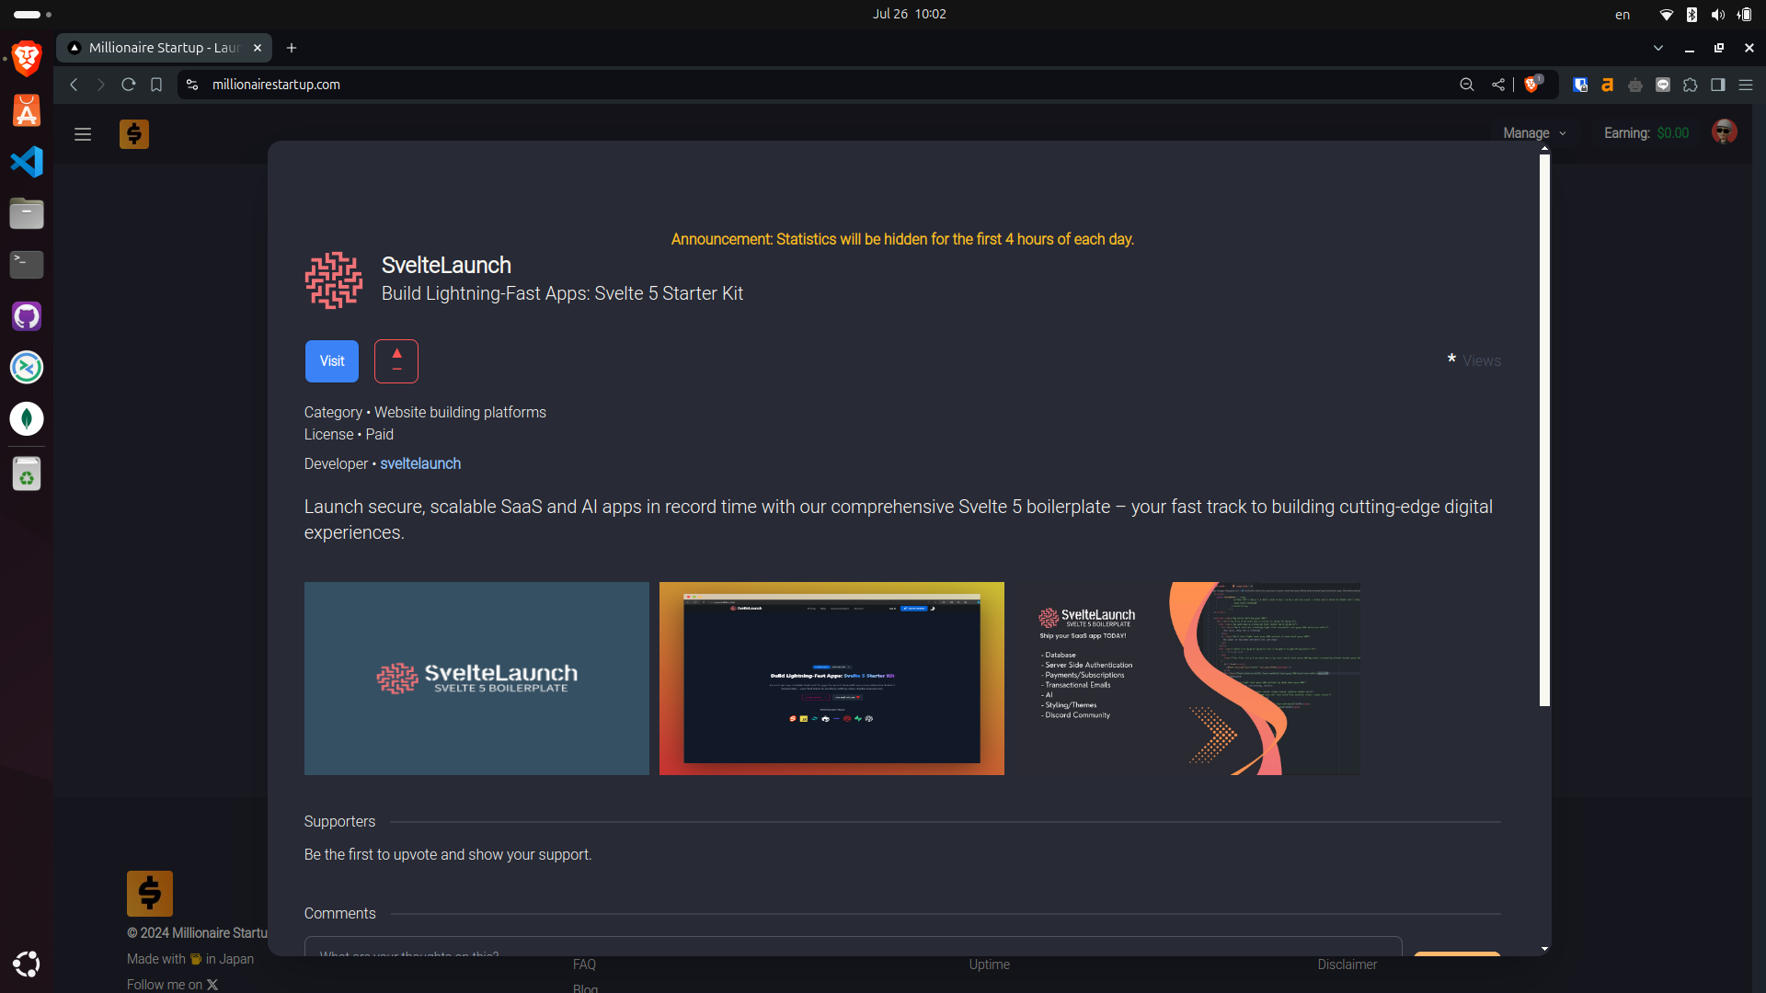Launch Ubuntu Software from the dock
Image resolution: width=1766 pixels, height=993 pixels.
tap(27, 111)
